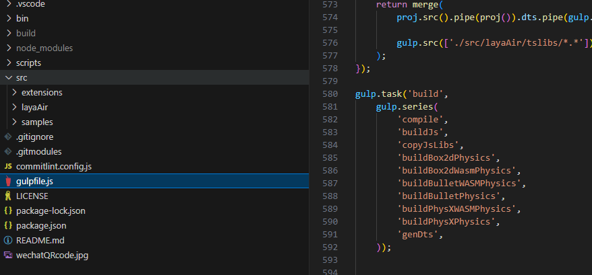
Task: Expand the scripts folder
Action: click(28, 63)
